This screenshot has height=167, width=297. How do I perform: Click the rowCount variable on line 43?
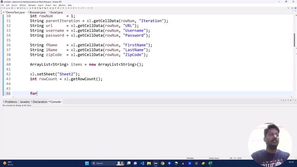tap(48, 79)
